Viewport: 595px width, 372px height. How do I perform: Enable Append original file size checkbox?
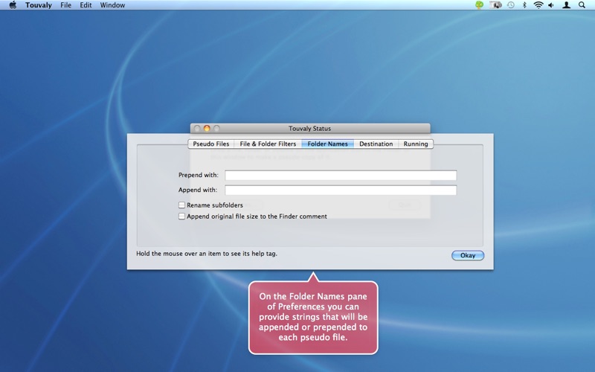pyautogui.click(x=181, y=217)
